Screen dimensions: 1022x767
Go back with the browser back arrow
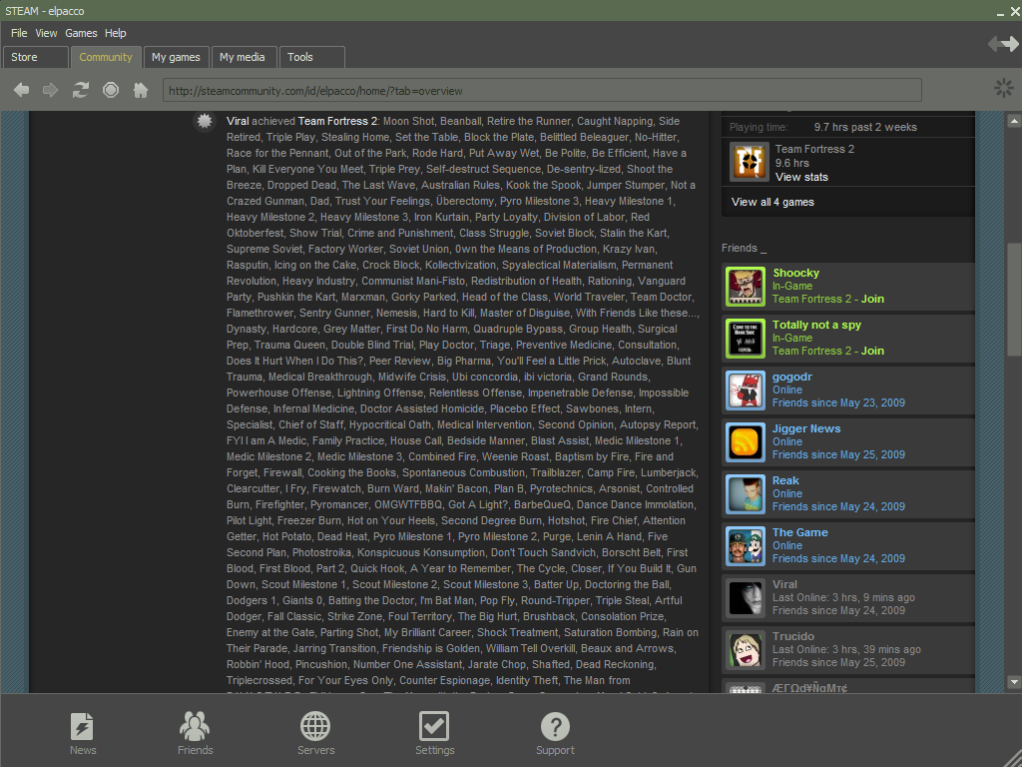click(x=22, y=90)
